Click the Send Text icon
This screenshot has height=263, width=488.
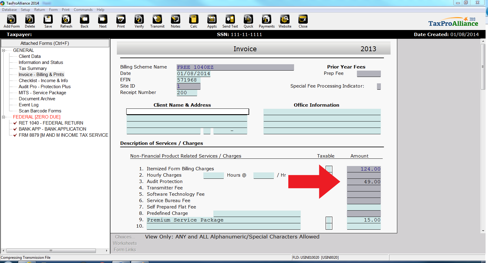point(230,21)
